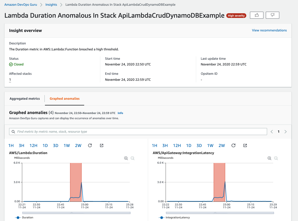Refresh the IntegrationLatency graph
This screenshot has height=221, width=298.
[233, 145]
